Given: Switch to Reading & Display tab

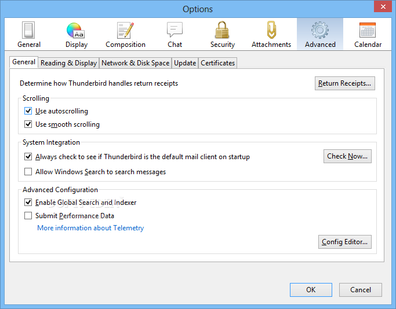Looking at the screenshot, I should tap(68, 63).
